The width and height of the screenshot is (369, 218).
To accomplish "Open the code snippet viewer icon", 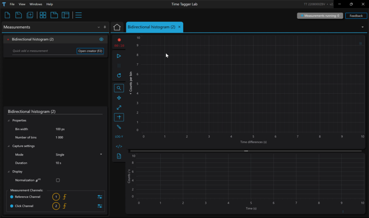I will click(x=119, y=146).
